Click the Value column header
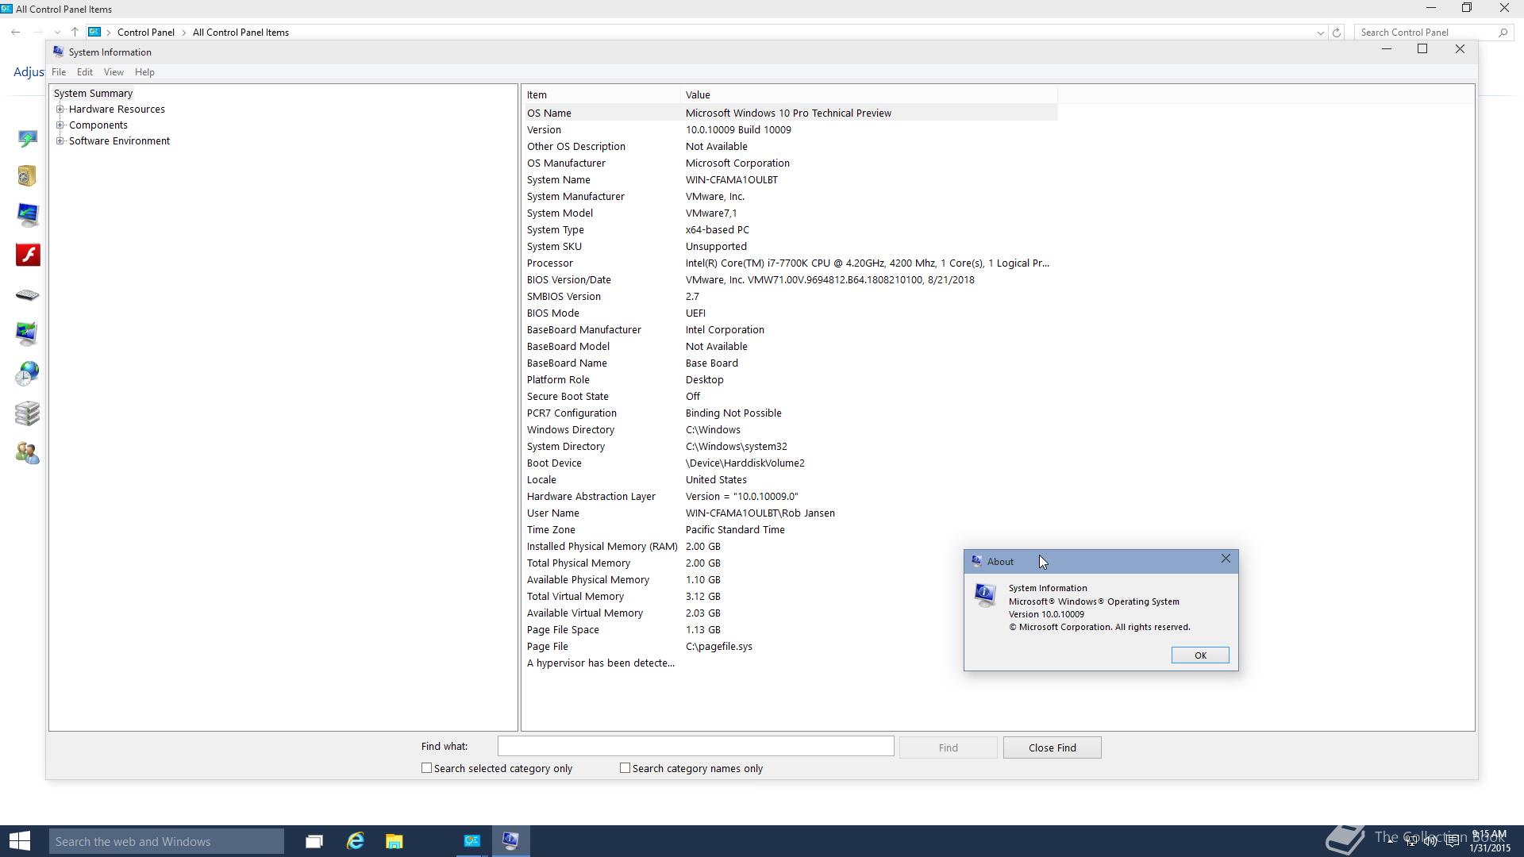Viewport: 1524px width, 857px height. pos(869,94)
